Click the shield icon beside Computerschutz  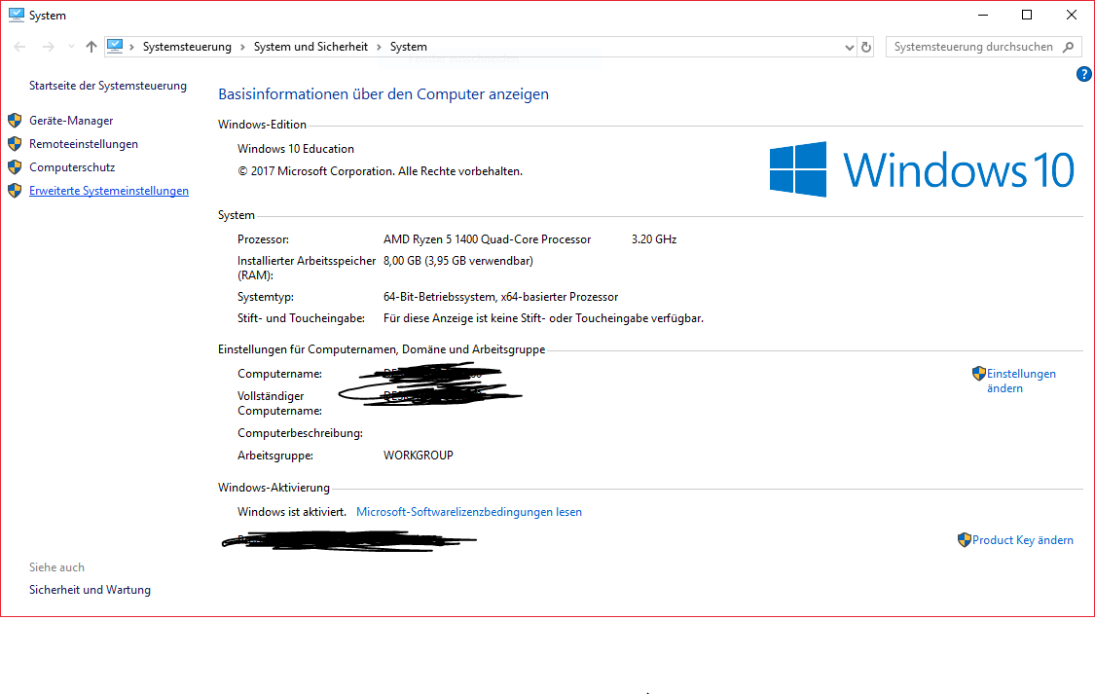coord(15,166)
